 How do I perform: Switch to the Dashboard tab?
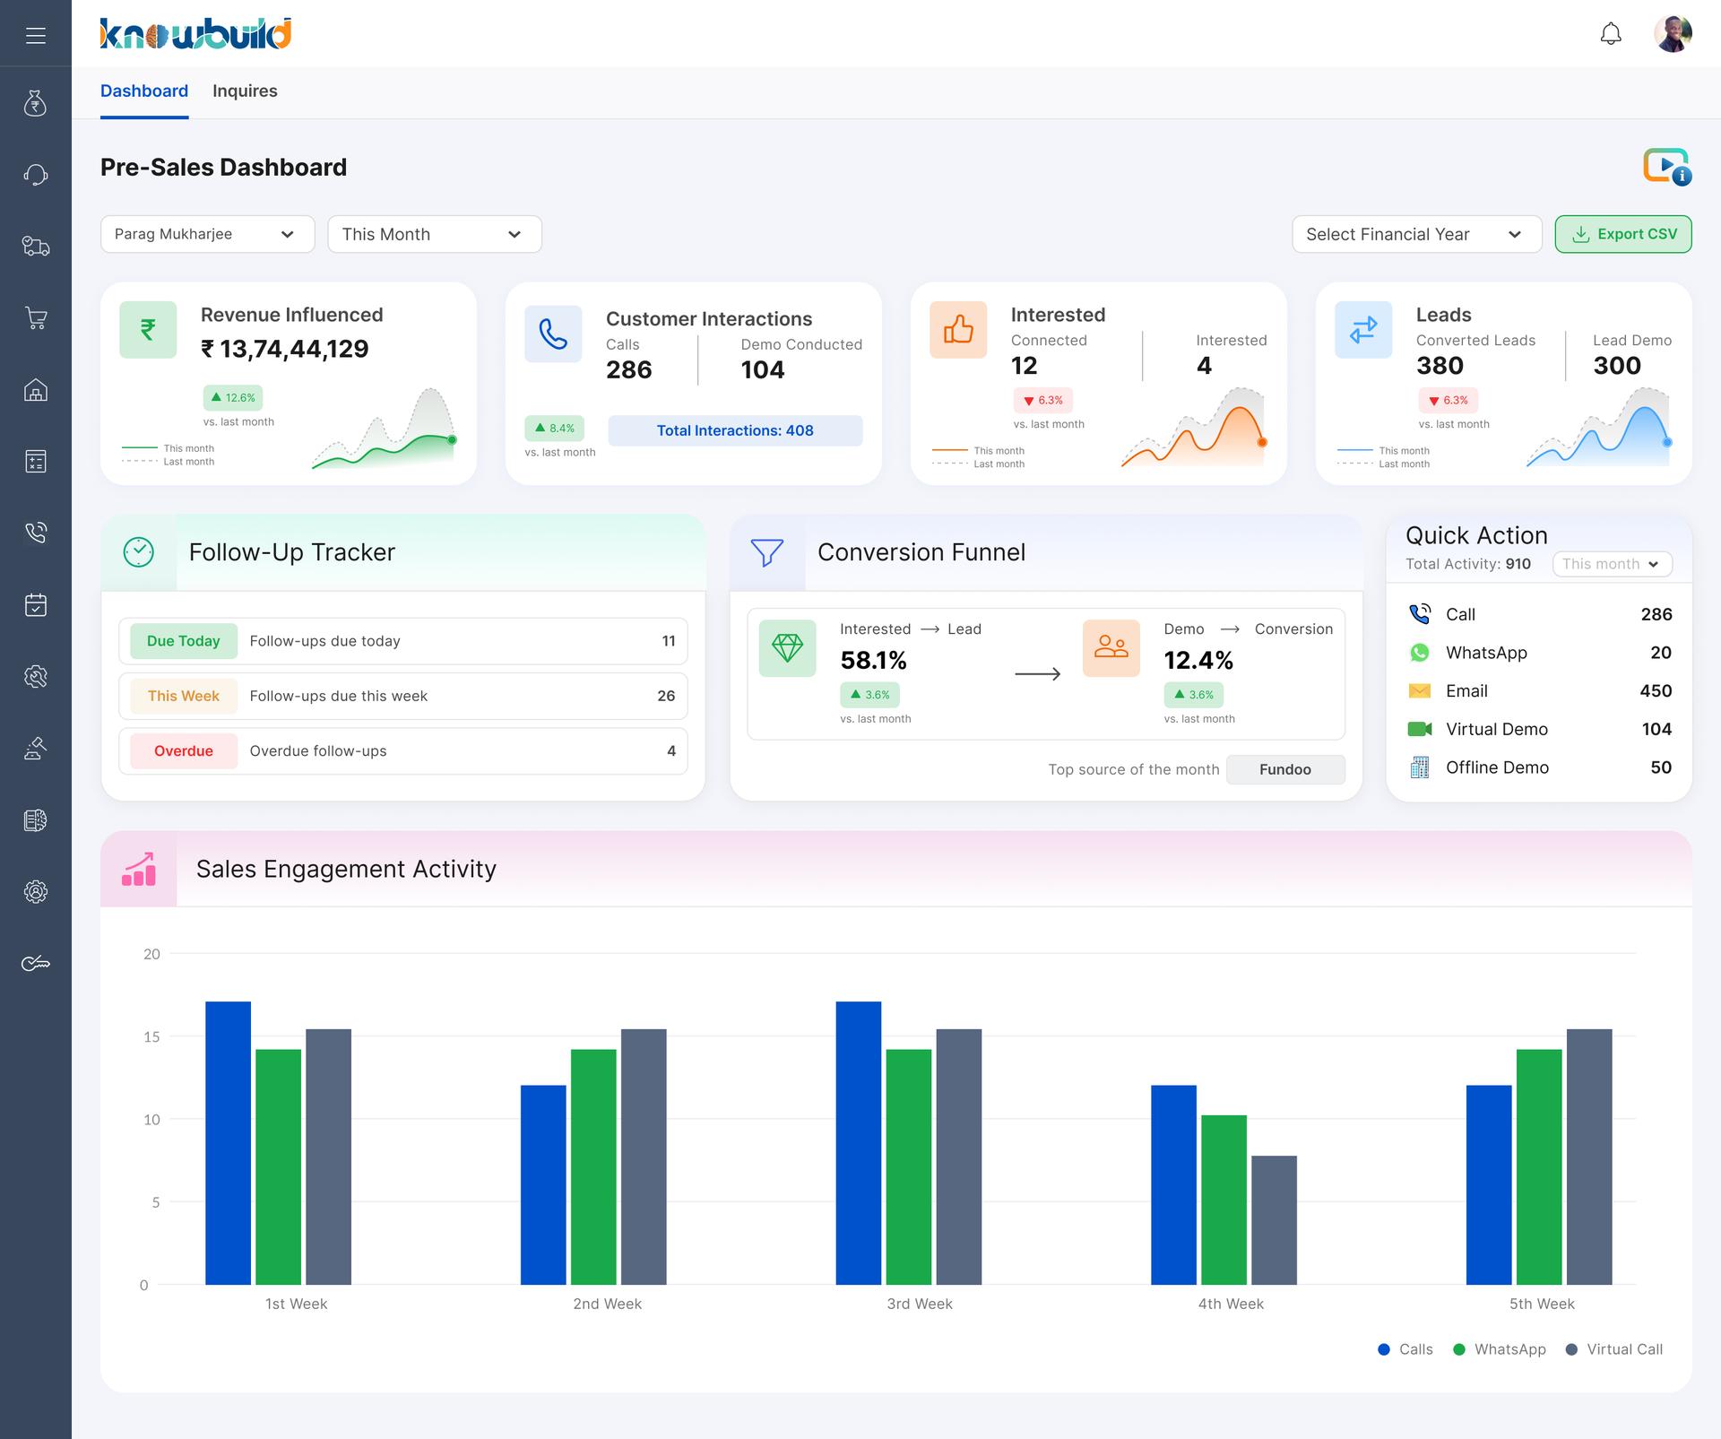[x=144, y=91]
